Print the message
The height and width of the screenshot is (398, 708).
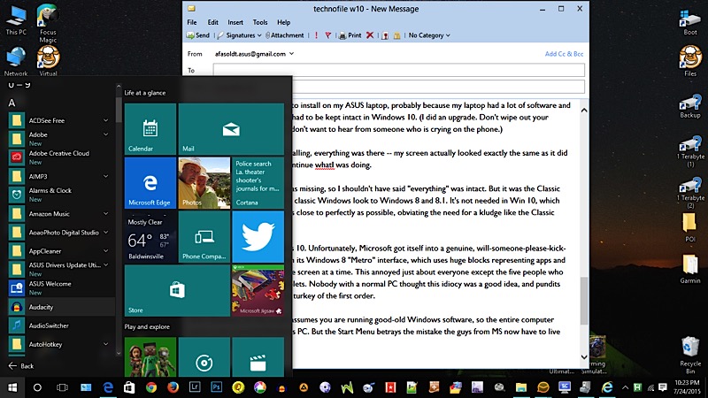pyautogui.click(x=350, y=35)
